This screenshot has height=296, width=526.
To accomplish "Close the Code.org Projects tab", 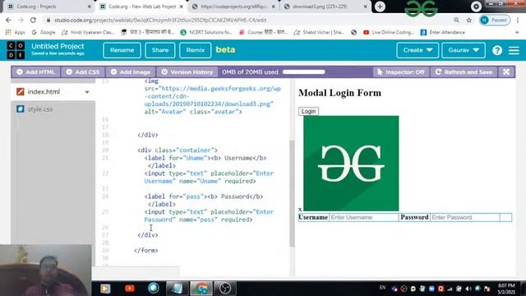I will pos(90,7).
